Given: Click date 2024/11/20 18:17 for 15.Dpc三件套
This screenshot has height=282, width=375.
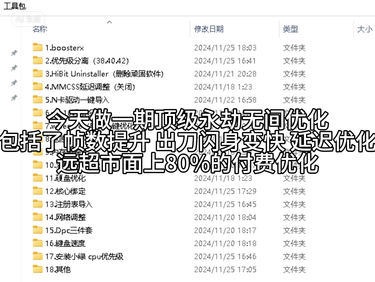Looking at the screenshot, I should [x=225, y=230].
